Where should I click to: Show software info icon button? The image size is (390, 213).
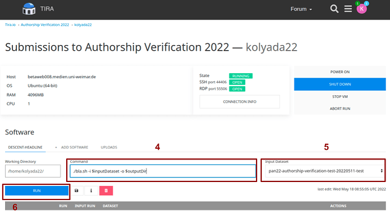pyautogui.click(x=91, y=190)
